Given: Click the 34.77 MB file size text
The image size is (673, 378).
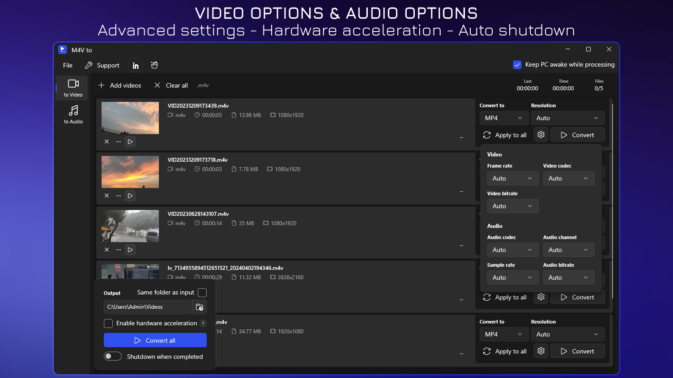Looking at the screenshot, I should (250, 332).
